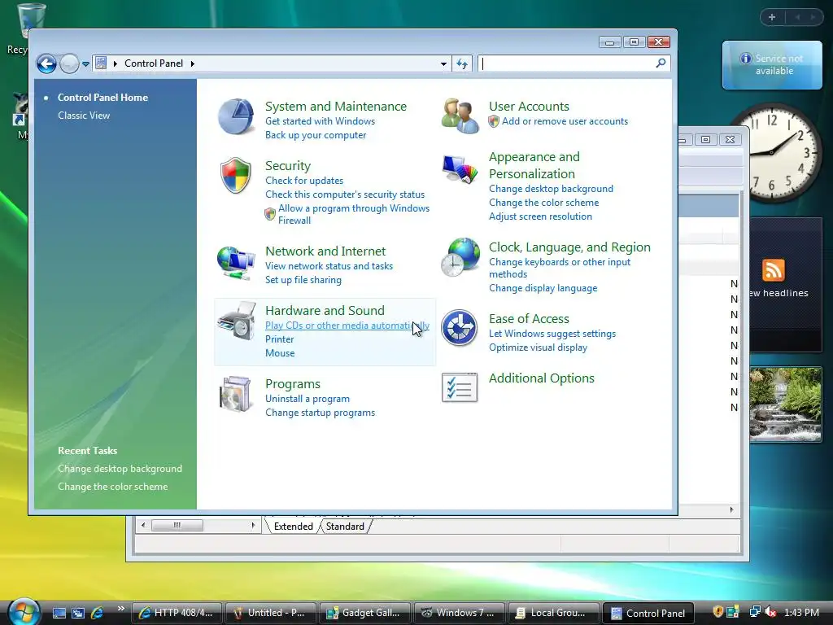This screenshot has height=625, width=833.
Task: Open recent task Change the color scheme
Action: point(112,487)
